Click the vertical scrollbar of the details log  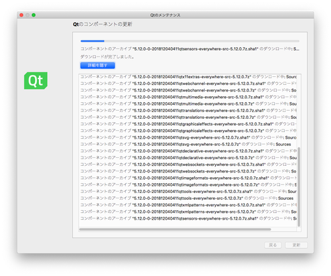pyautogui.click(x=299, y=187)
